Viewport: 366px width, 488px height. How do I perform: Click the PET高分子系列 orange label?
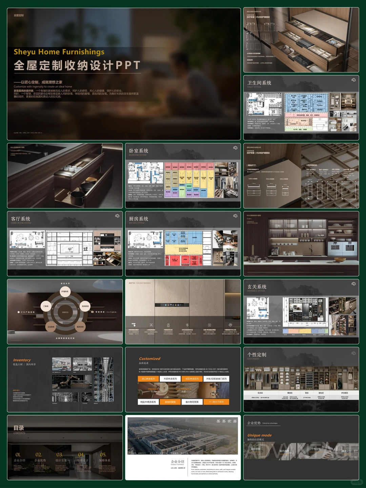216,402
